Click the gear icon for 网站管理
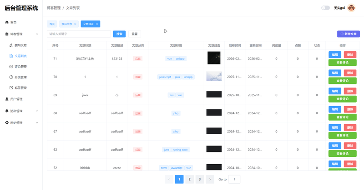Screen dimensions: 364x190 click(x=7, y=123)
